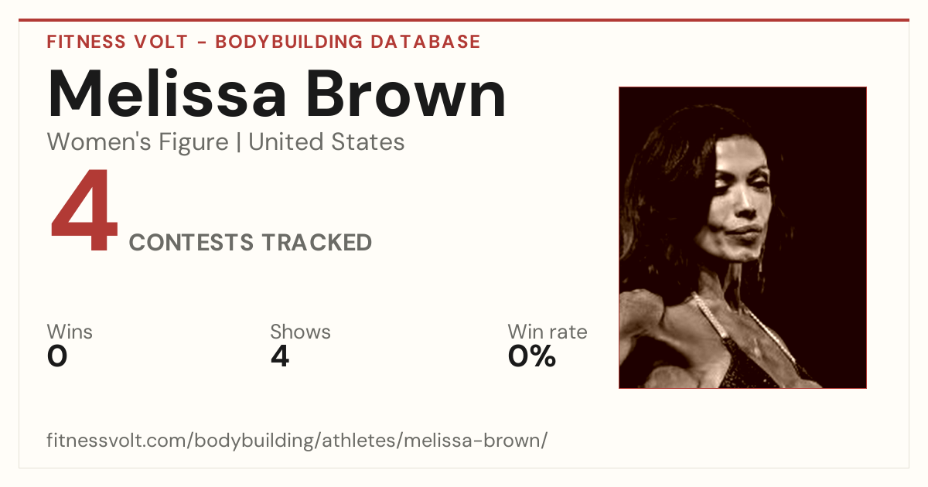This screenshot has width=928, height=487.
Task: Click the red line at the card top
Action: tap(464, 20)
